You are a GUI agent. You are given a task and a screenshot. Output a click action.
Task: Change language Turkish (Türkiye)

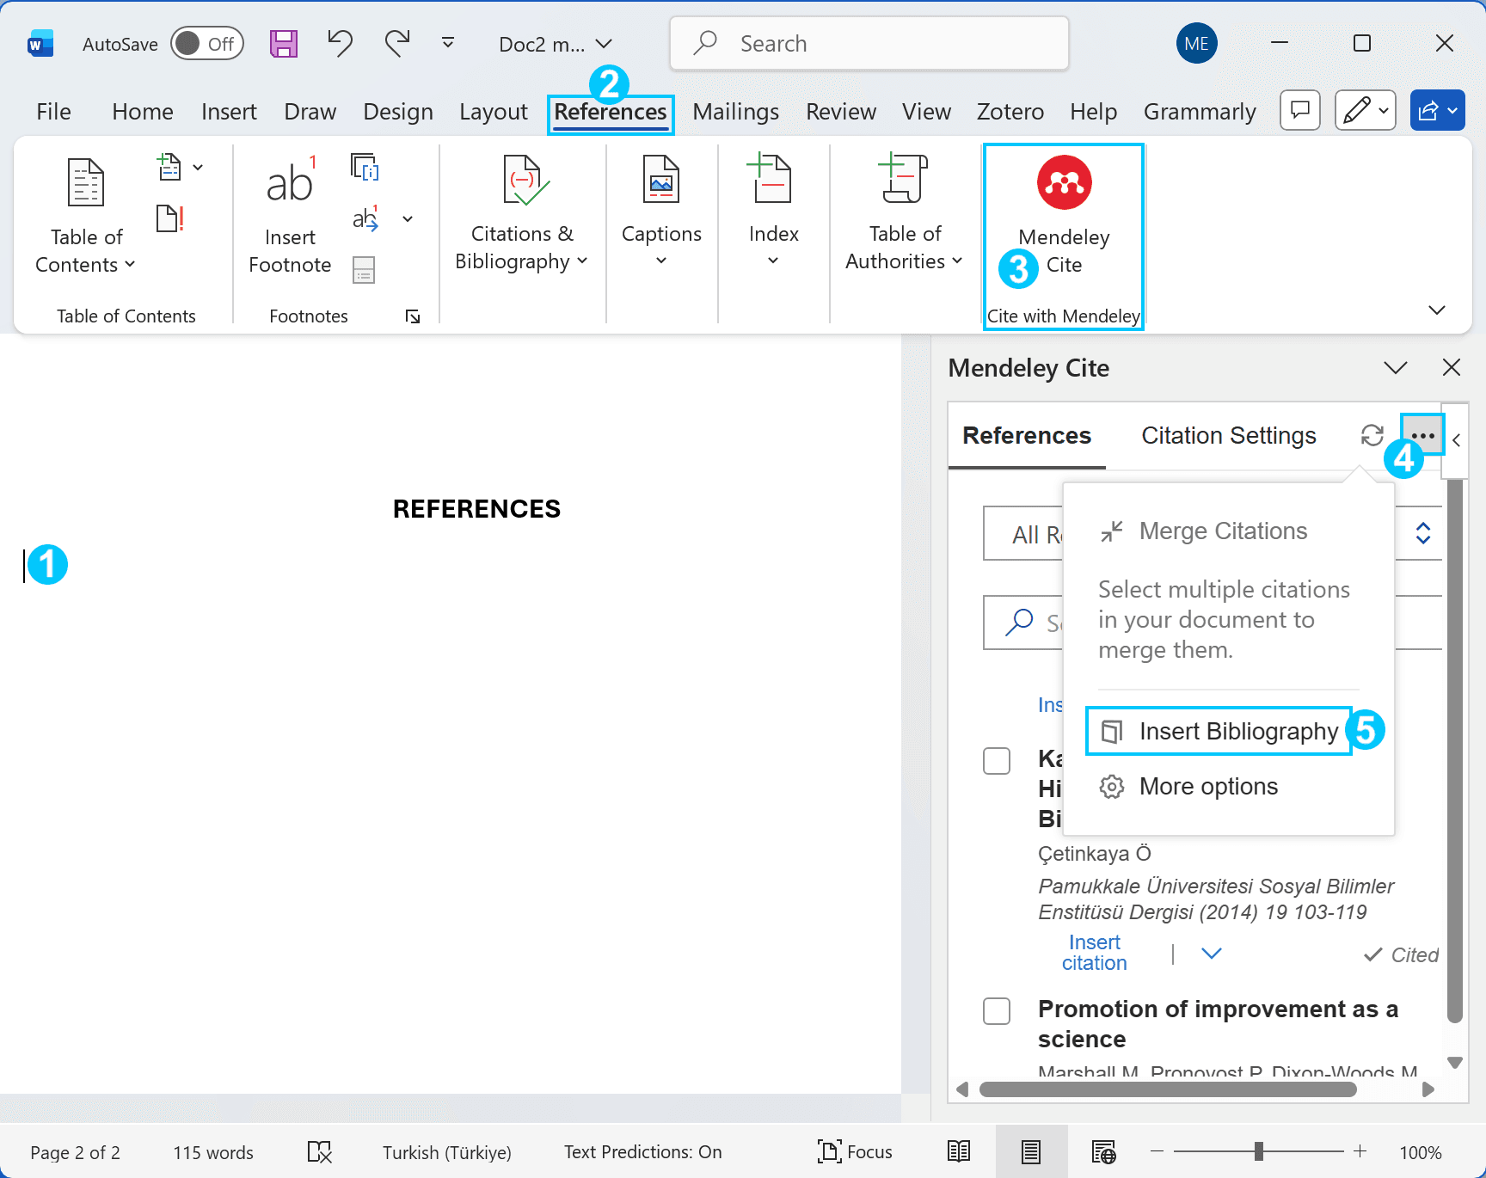pos(447,1152)
